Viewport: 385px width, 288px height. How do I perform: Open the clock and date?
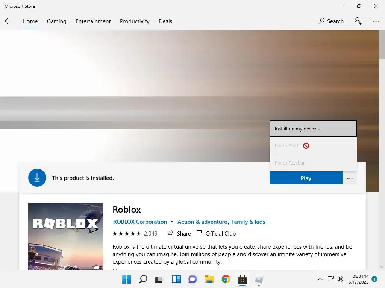coord(358,279)
